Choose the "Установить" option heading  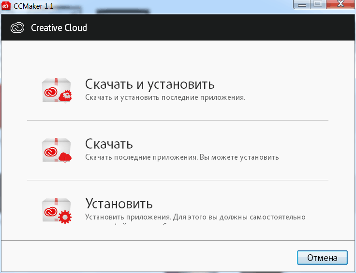pyautogui.click(x=119, y=204)
